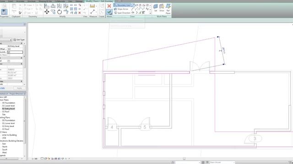
Task: Open the South elevation view
Action: click(5, 149)
